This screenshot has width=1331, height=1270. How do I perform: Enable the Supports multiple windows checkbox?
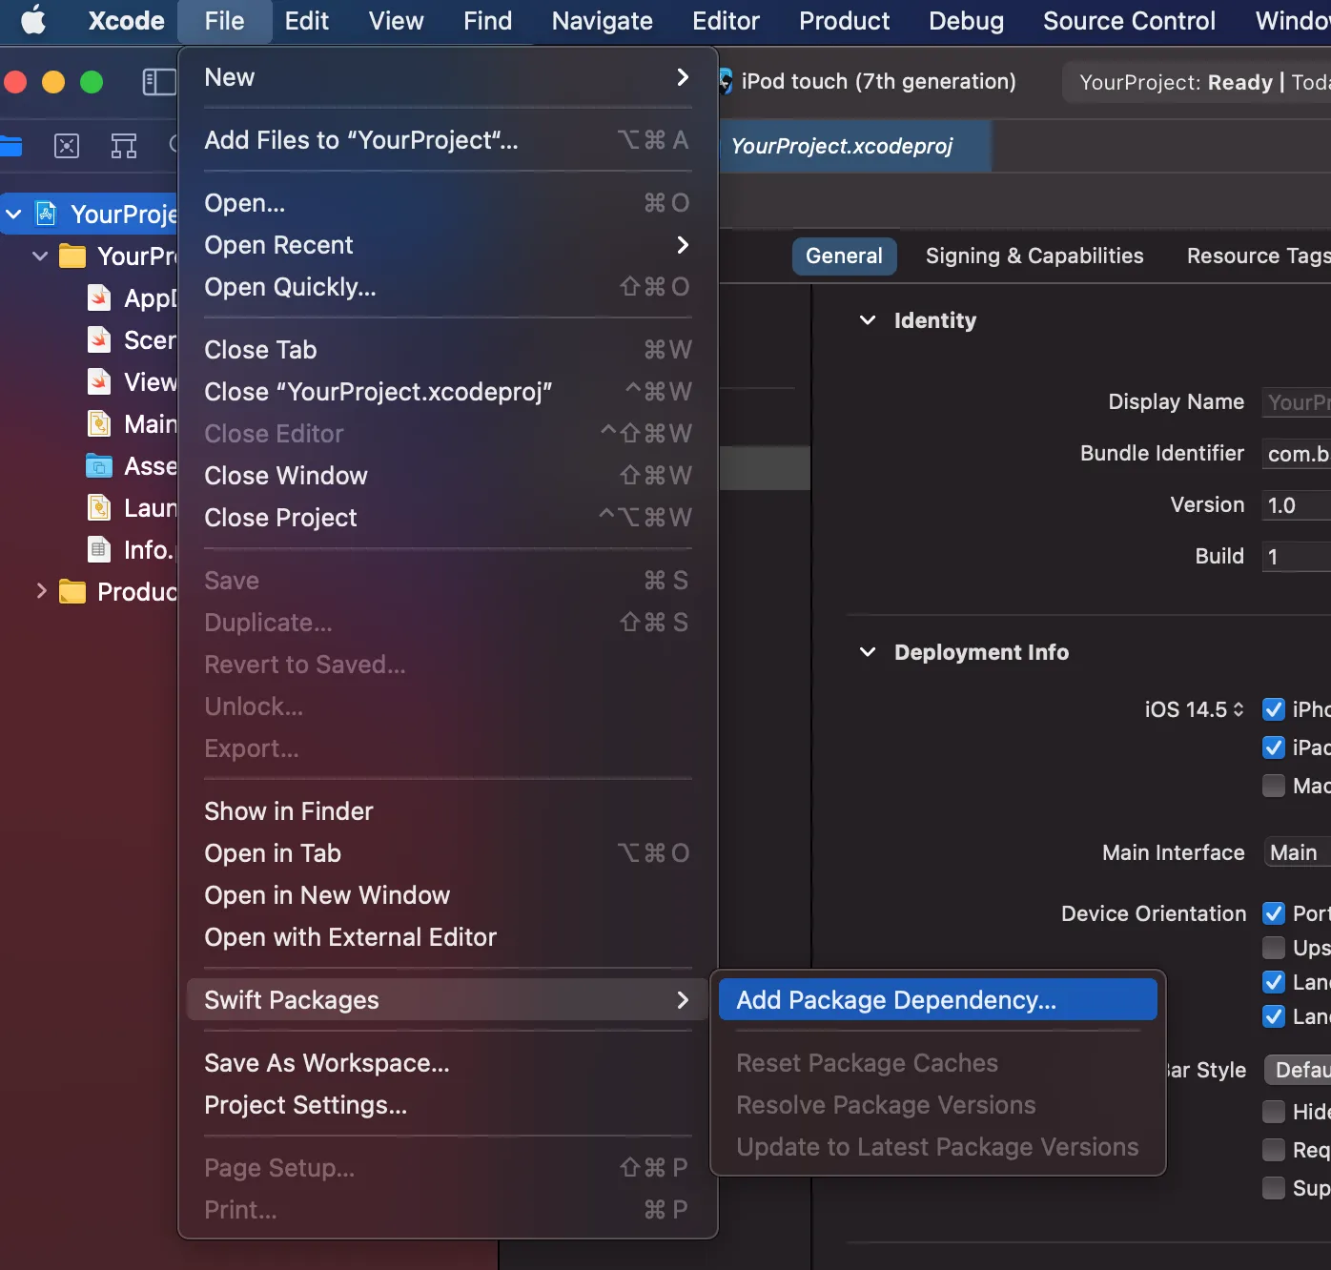tap(1274, 1188)
